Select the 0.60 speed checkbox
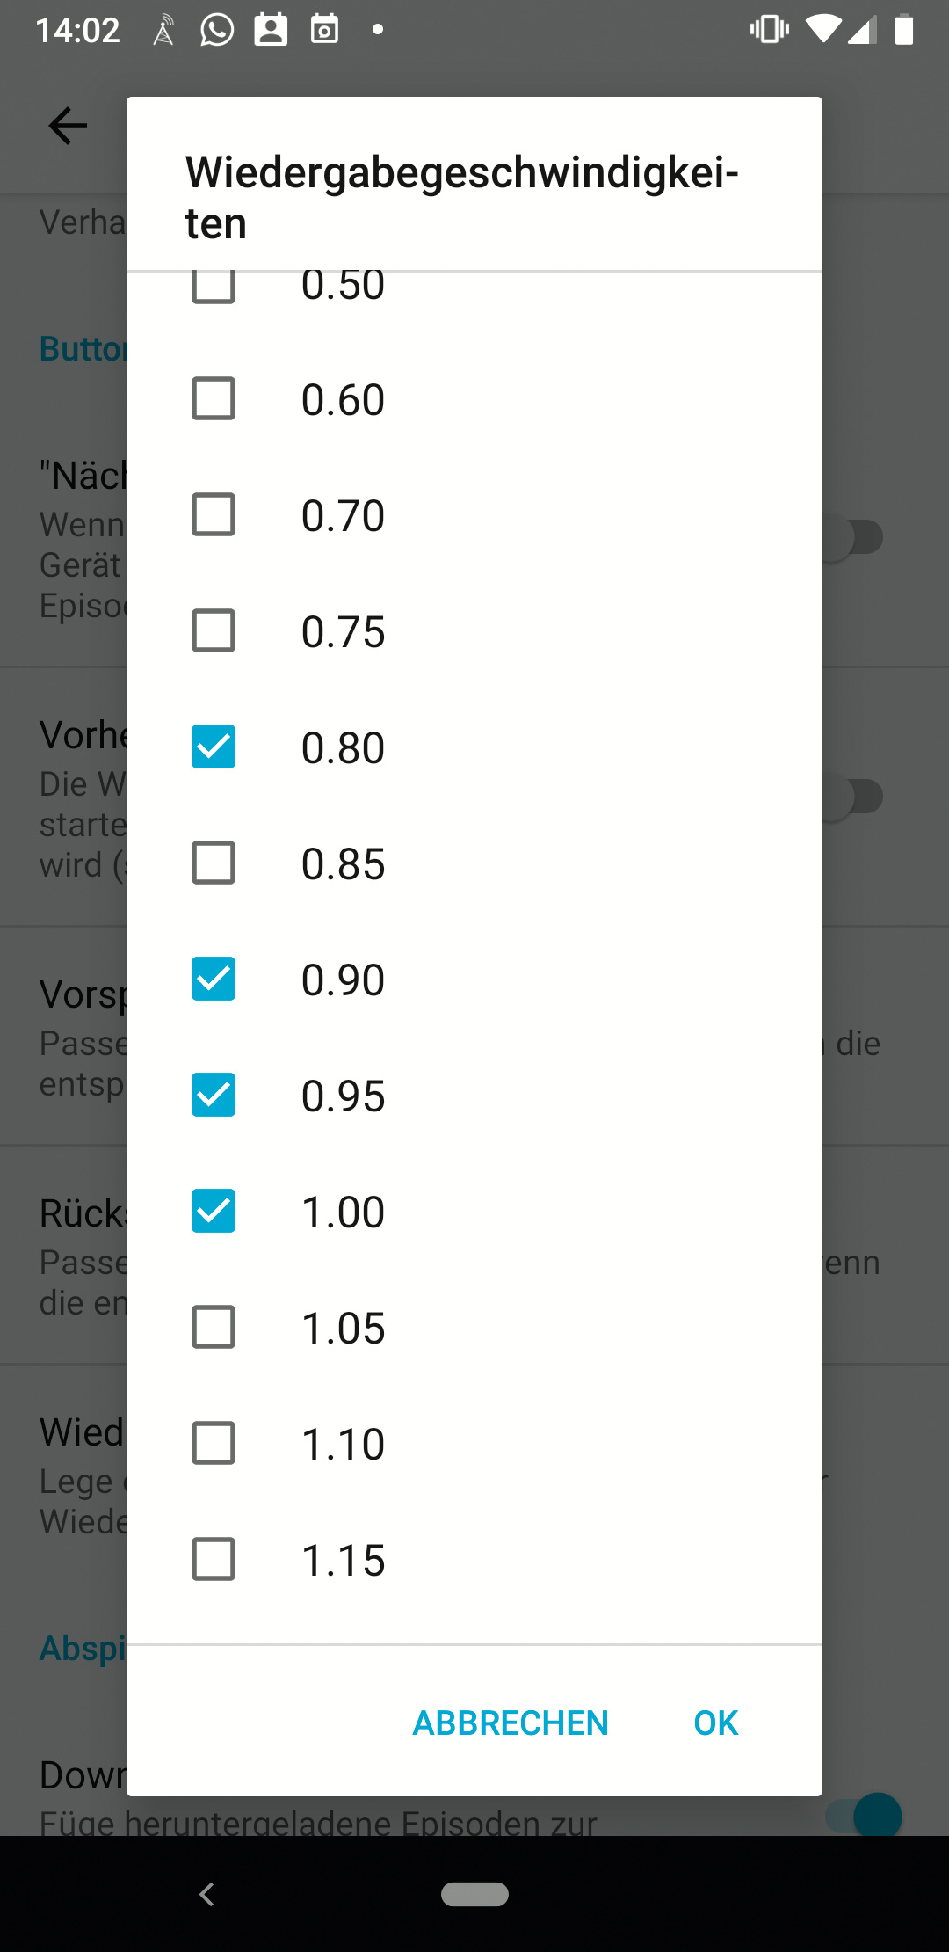 214,398
